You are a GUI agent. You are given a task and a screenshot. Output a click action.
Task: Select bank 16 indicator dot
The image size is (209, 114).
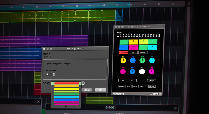click(x=159, y=36)
